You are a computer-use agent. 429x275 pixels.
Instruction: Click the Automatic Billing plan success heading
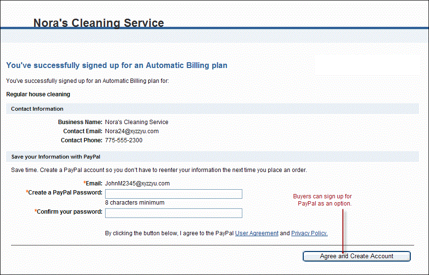117,65
